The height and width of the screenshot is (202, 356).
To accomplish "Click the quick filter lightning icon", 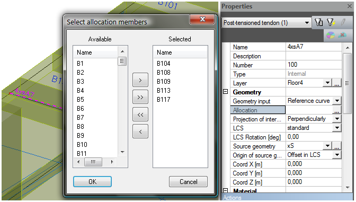I will [x=331, y=22].
